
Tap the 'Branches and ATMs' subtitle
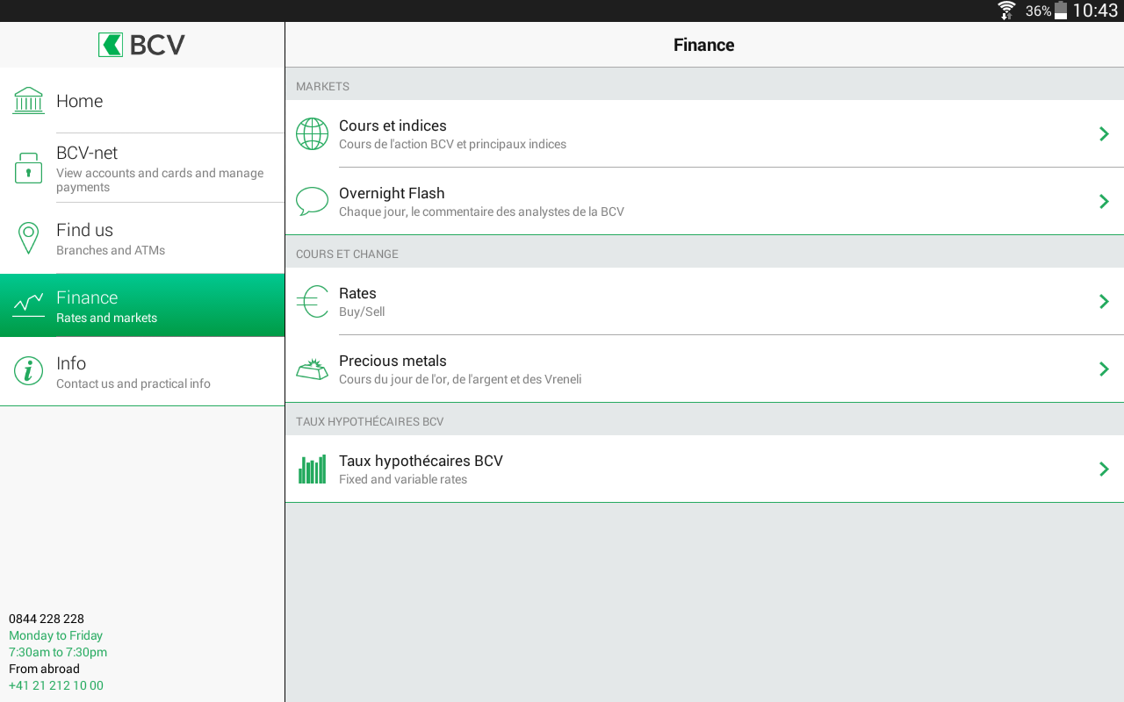111,250
